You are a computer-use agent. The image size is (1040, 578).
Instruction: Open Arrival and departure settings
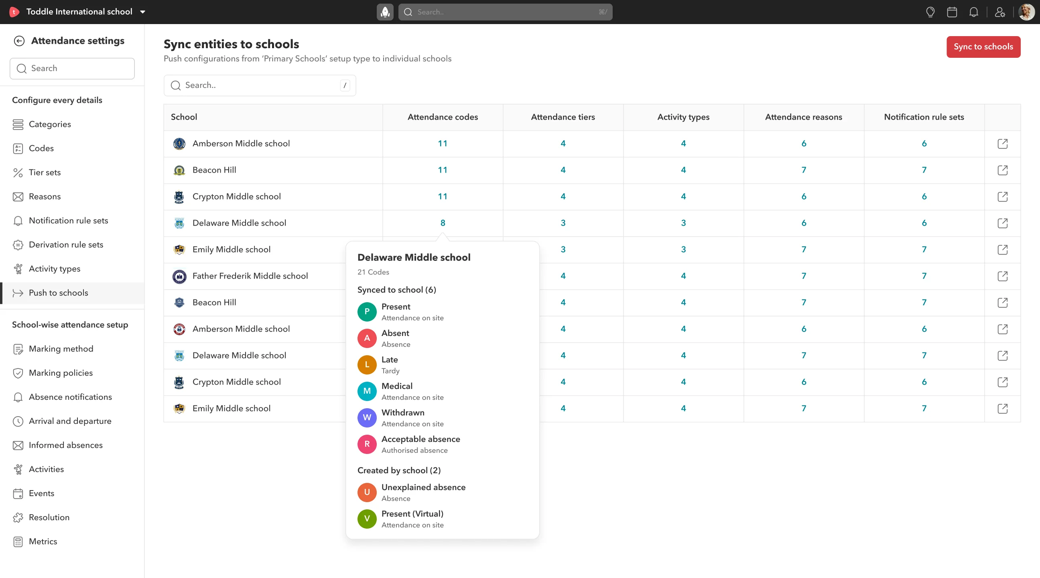pos(72,421)
